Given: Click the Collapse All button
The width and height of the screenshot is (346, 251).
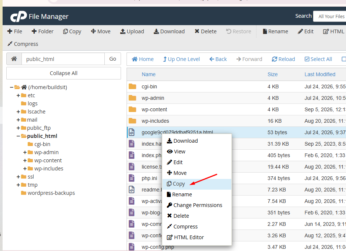Looking at the screenshot, I should pyautogui.click(x=64, y=73).
